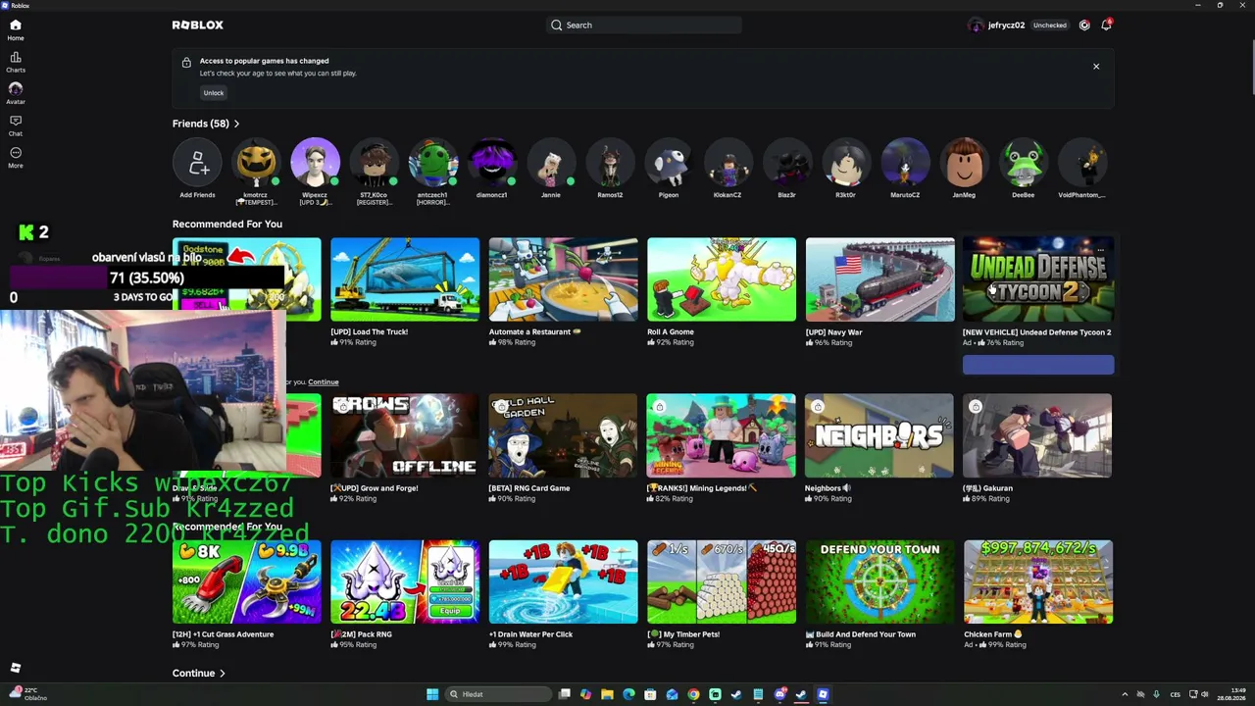Viewport: 1255px width, 706px height.
Task: Open File Explorer from the taskbar
Action: tap(607, 694)
